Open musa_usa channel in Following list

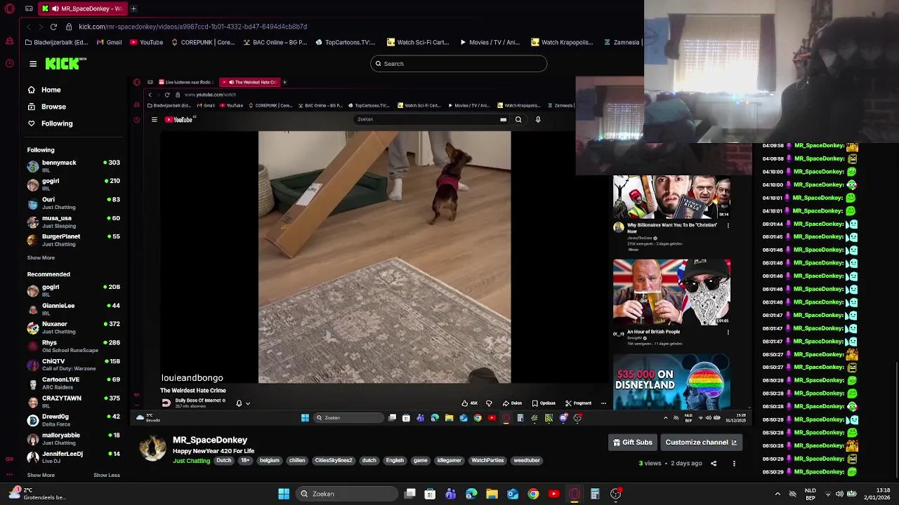tap(74, 222)
